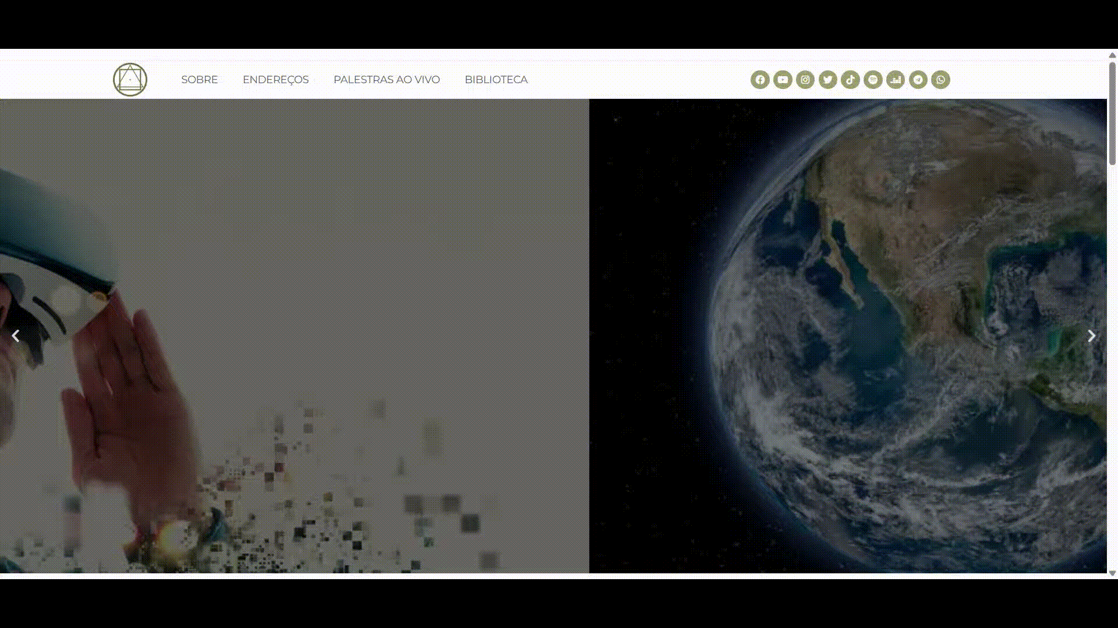This screenshot has height=628, width=1118.
Task: Open the YouTube channel icon
Action: coord(783,80)
